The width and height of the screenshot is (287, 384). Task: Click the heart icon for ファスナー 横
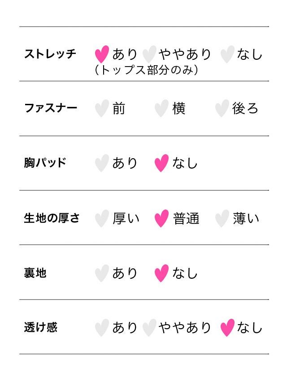(x=161, y=109)
